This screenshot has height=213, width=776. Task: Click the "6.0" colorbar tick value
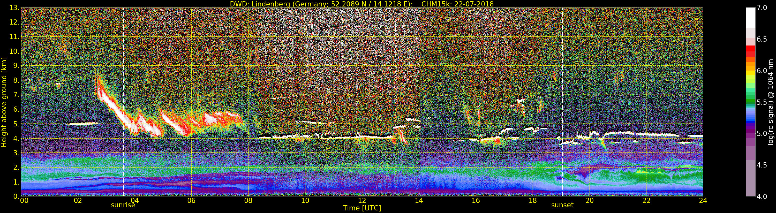coord(762,71)
